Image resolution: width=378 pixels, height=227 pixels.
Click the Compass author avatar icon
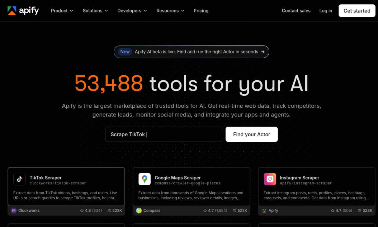[x=139, y=210]
